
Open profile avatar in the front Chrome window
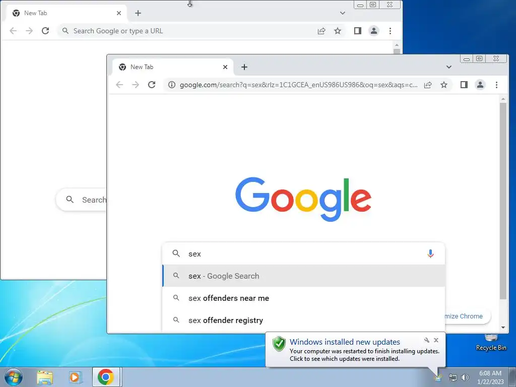point(480,85)
